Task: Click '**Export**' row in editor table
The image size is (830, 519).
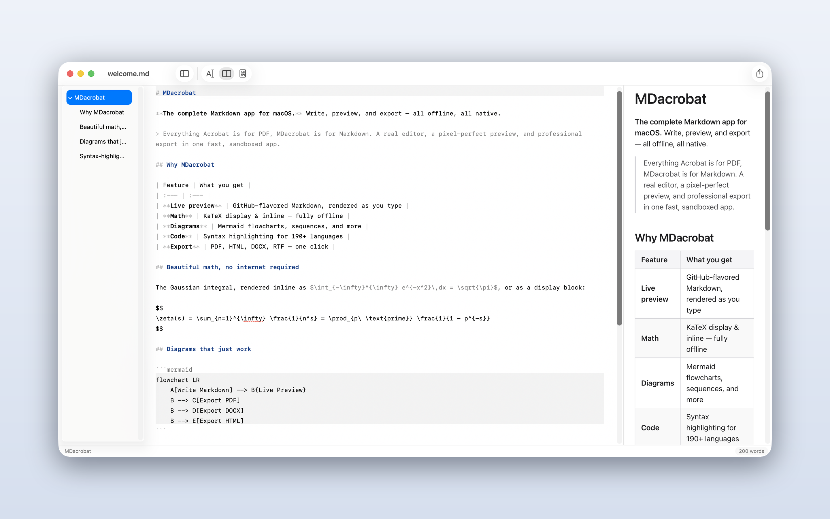Action: click(x=245, y=247)
